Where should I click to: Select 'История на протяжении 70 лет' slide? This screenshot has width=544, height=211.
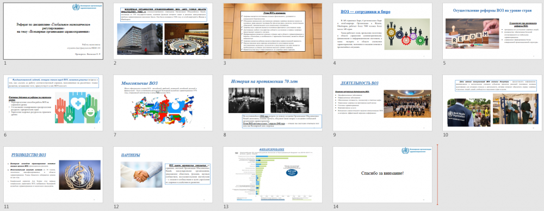(273, 103)
